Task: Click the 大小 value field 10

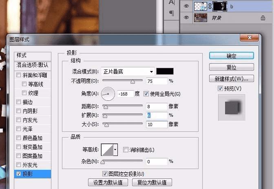Action: (x=157, y=125)
